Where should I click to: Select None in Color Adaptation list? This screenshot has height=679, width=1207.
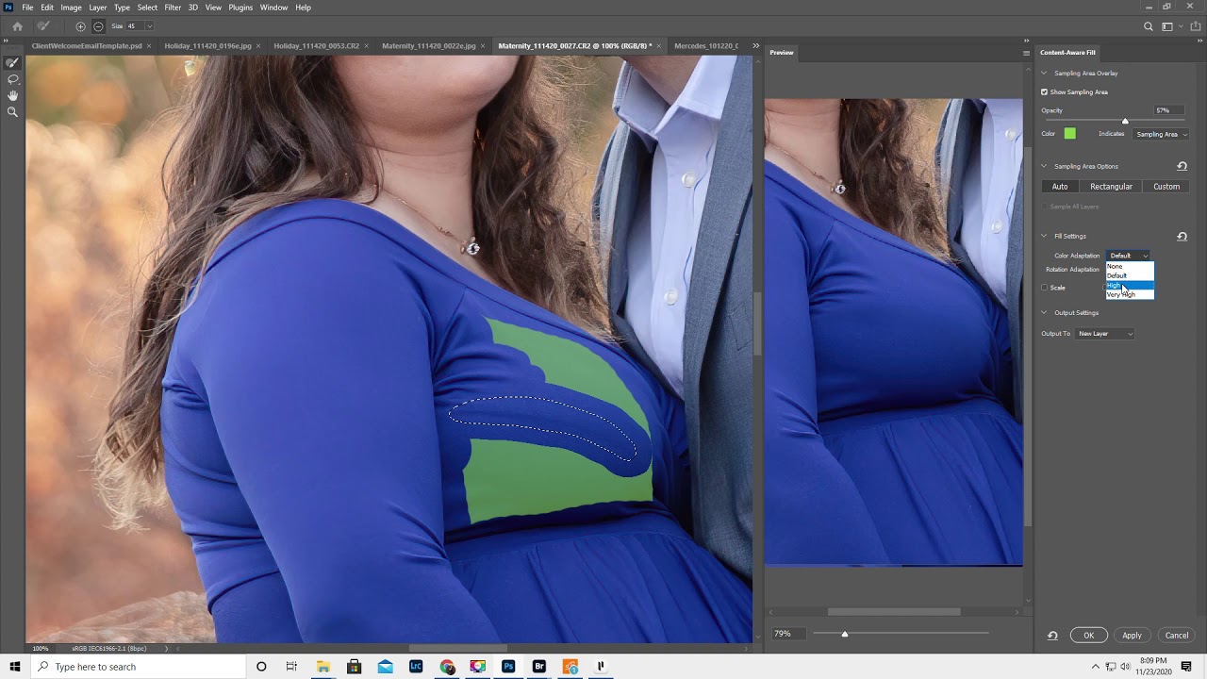[x=1130, y=266]
